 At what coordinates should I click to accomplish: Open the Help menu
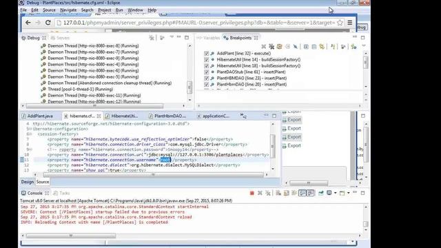coord(152,10)
